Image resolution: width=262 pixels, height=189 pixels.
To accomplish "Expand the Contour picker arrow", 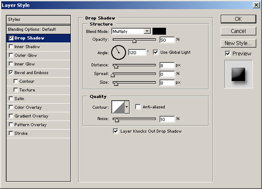I will [127, 107].
